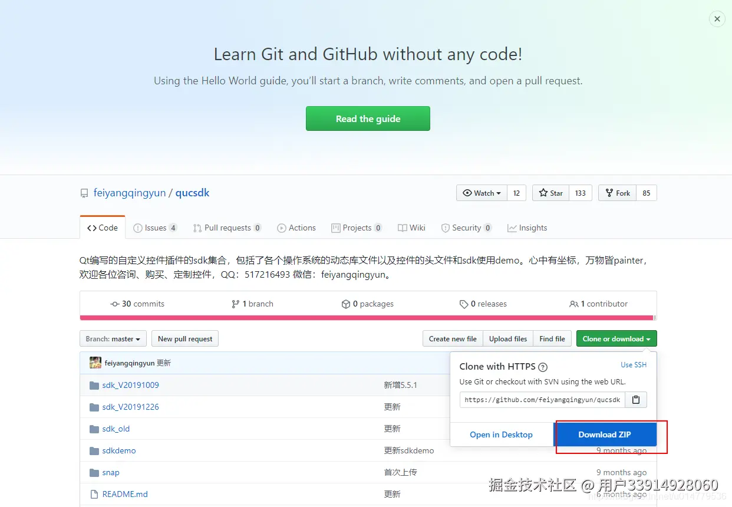Click the Download ZIP button
The image size is (732, 507).
coord(605,434)
